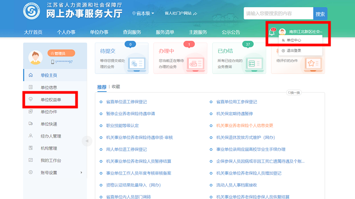The height and width of the screenshot is (199, 355).
Task: Expand the 账号设置 submenu chevron
Action: coord(81,172)
